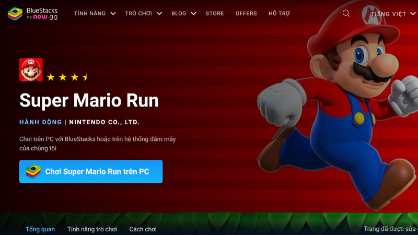Expand the TÍNH NĂNG menu chevron

point(113,14)
